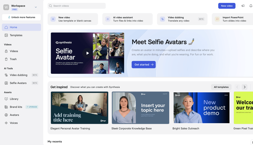Open the bell notifications icon
Viewport: 253px width, 145px height.
[x=251, y=6]
